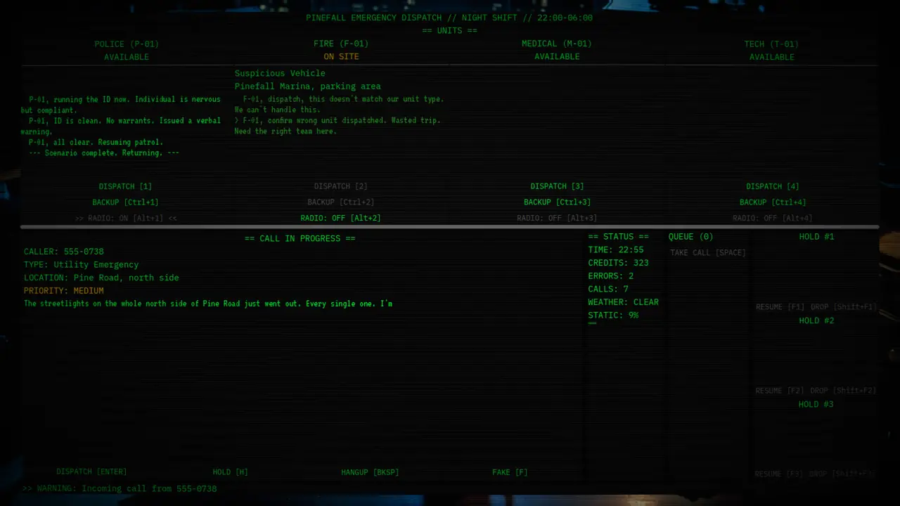The height and width of the screenshot is (506, 900).
Task: Resume hold slot one with RESUME [F1]
Action: pos(780,307)
